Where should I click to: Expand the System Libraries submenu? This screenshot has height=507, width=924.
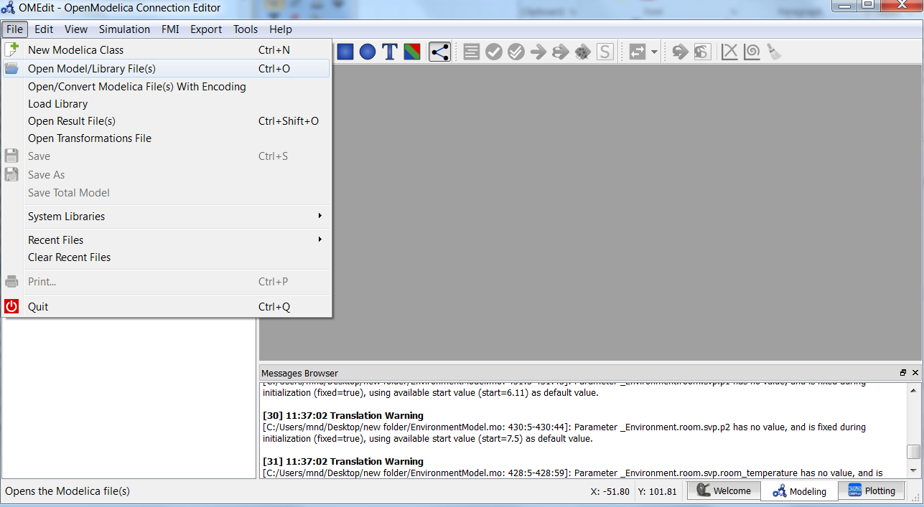[x=166, y=217]
